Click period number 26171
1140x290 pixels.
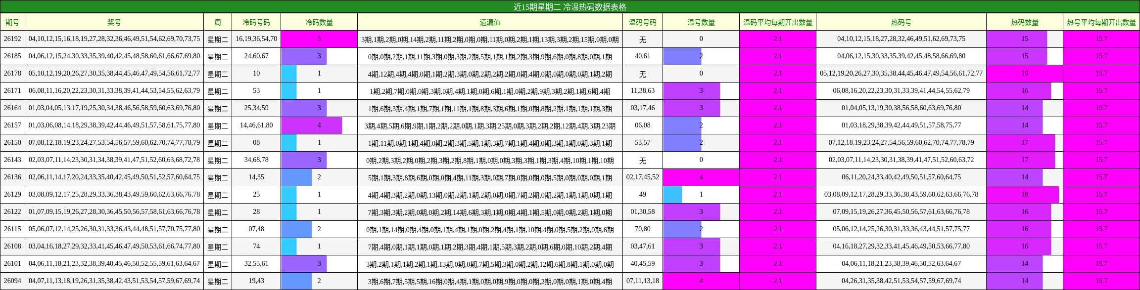(12, 91)
